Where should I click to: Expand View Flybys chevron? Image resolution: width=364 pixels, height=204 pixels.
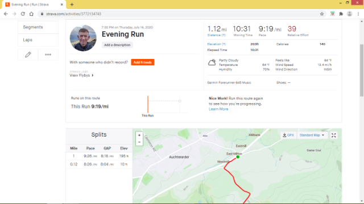[93, 75]
